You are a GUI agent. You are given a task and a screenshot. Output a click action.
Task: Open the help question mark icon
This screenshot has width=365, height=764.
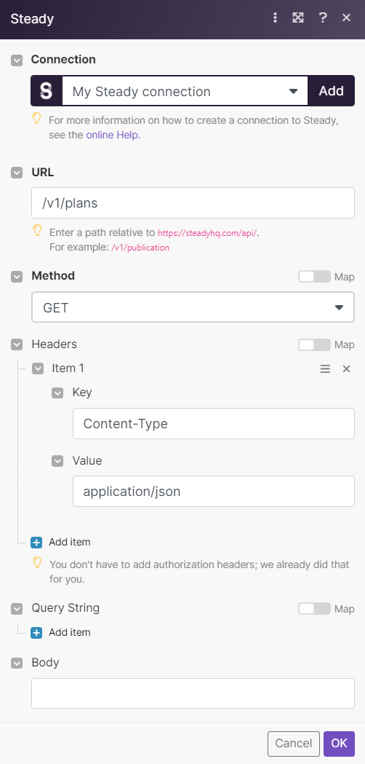(x=323, y=18)
